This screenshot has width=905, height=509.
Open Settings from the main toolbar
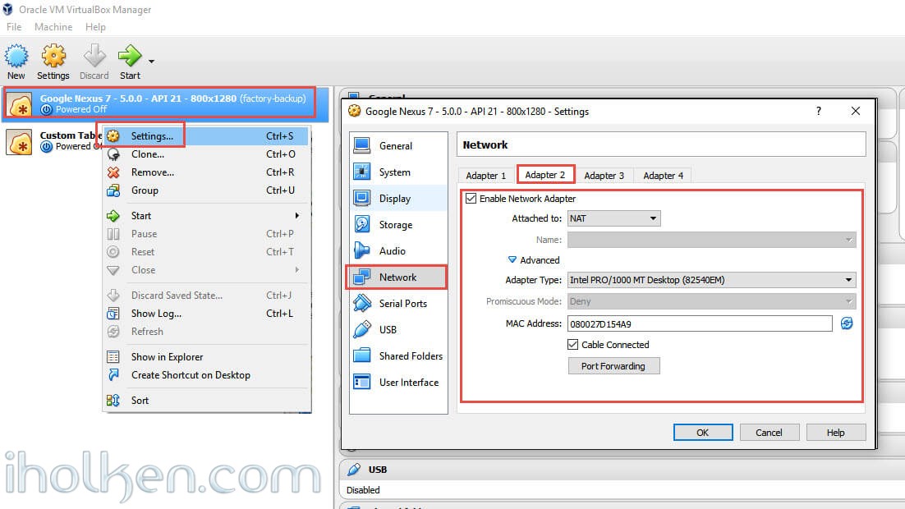53,62
